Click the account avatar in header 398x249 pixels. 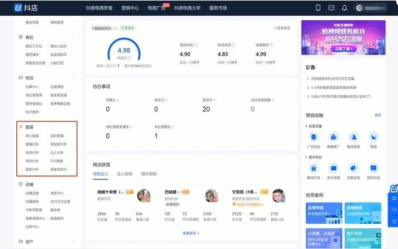(x=359, y=8)
